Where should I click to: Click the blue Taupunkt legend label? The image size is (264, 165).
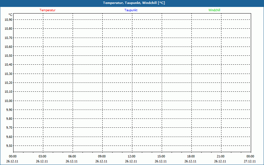coord(131,10)
